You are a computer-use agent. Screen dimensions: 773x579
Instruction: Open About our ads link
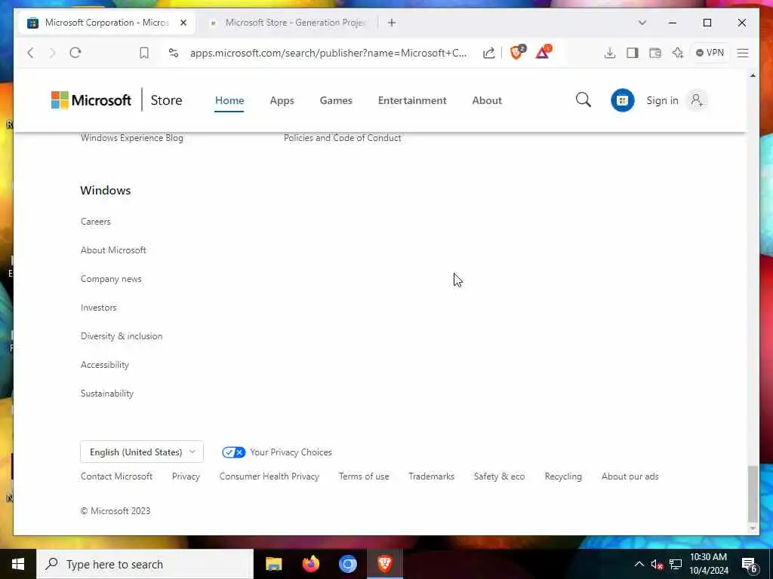click(x=630, y=476)
